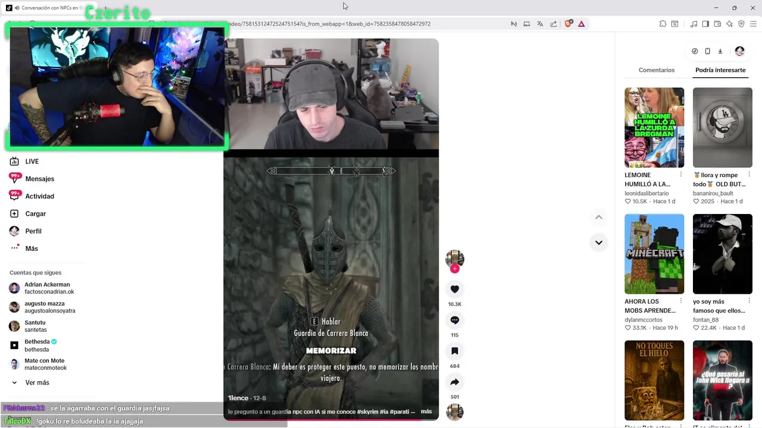Click the browser address bar URL

(329, 24)
